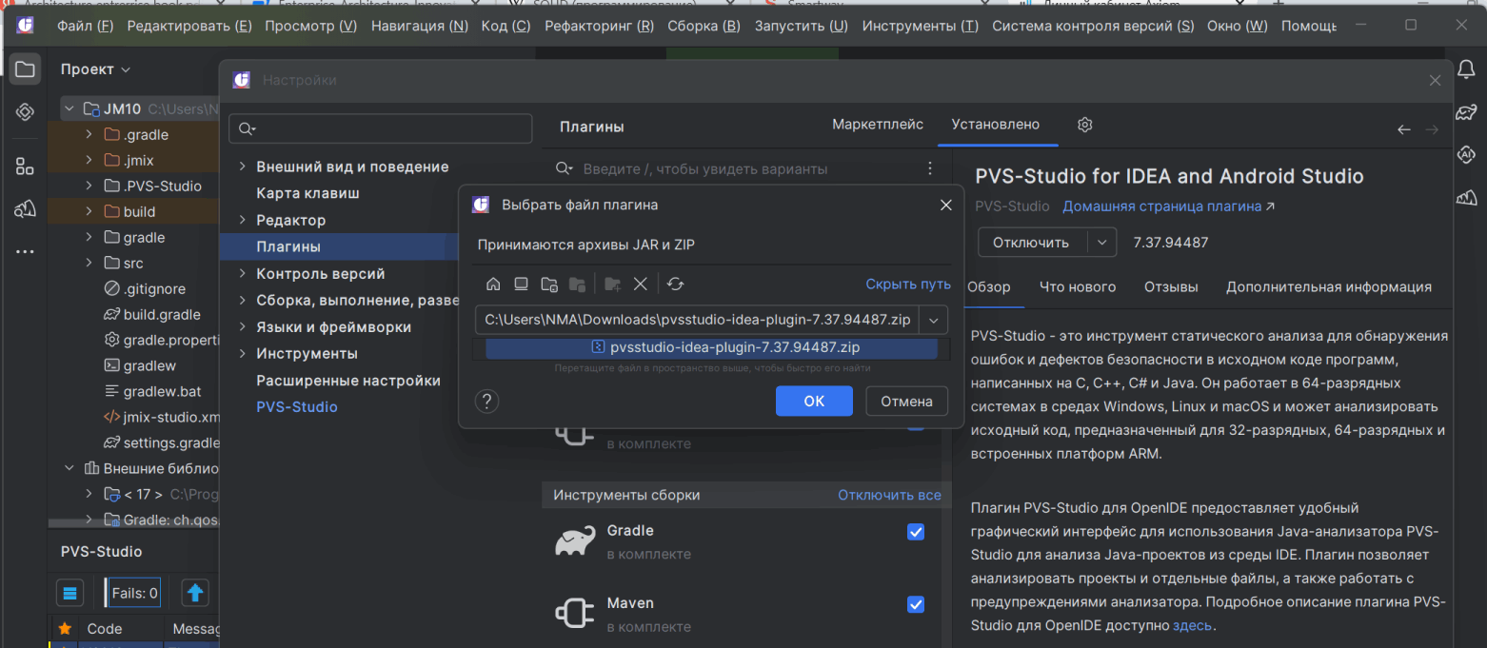The width and height of the screenshot is (1487, 648).
Task: Click the refresh icon in file chooser
Action: coord(676,285)
